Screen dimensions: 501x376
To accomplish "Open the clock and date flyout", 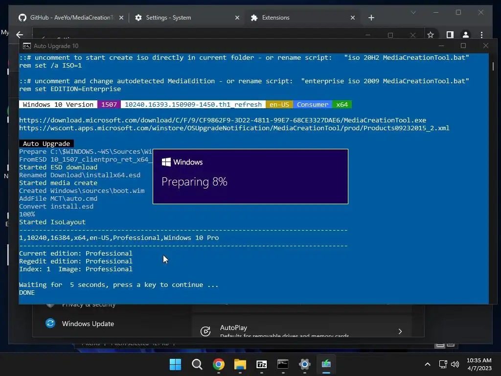I will pyautogui.click(x=479, y=364).
